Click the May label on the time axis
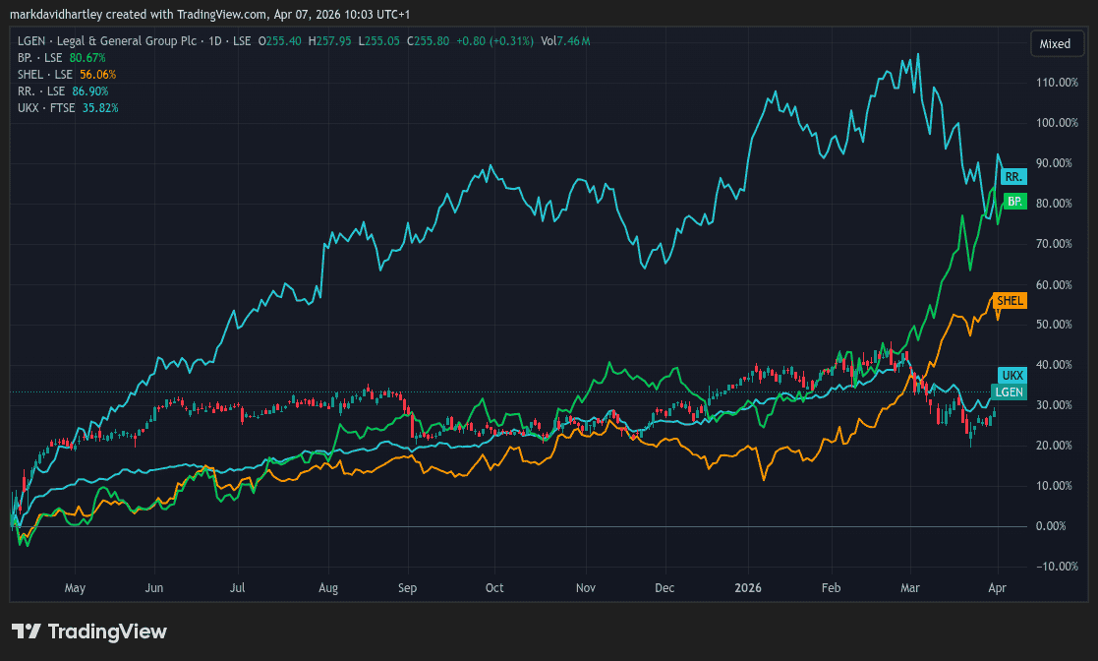 point(75,587)
